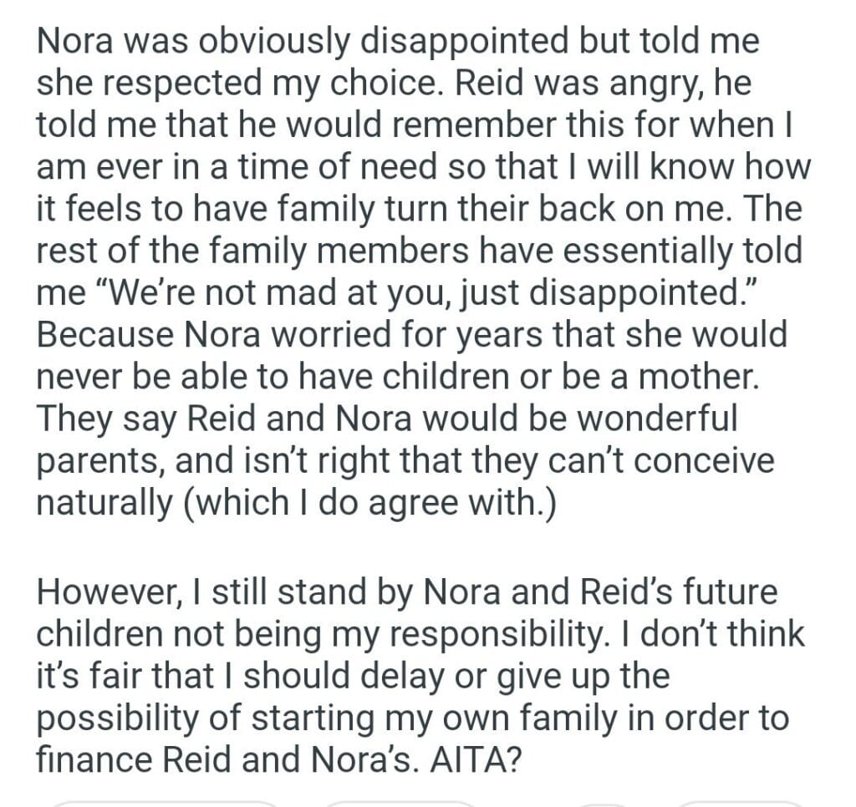Tap the first wide pill button below the post
Viewport: 856px width, 807px height.
163,803
